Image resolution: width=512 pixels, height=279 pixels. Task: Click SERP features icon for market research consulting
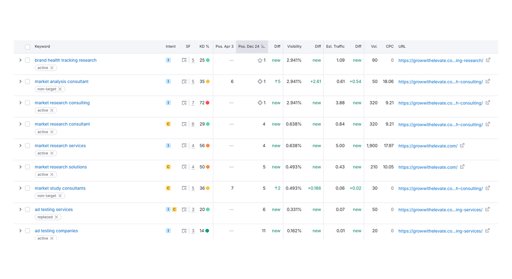(185, 103)
